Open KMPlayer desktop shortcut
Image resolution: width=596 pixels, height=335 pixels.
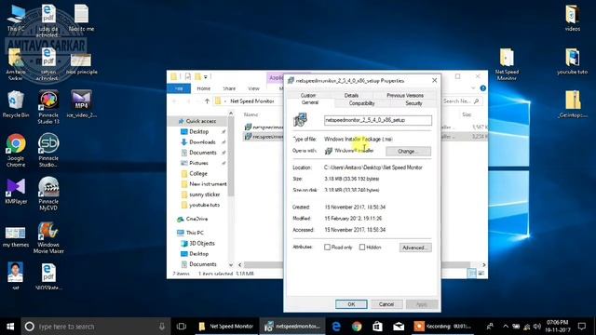coord(16,191)
